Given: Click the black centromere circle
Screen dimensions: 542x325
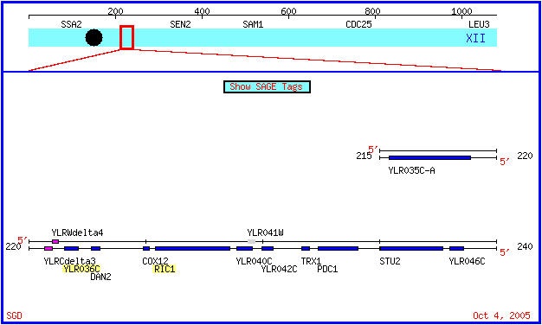Looking at the screenshot, I should 94,38.
